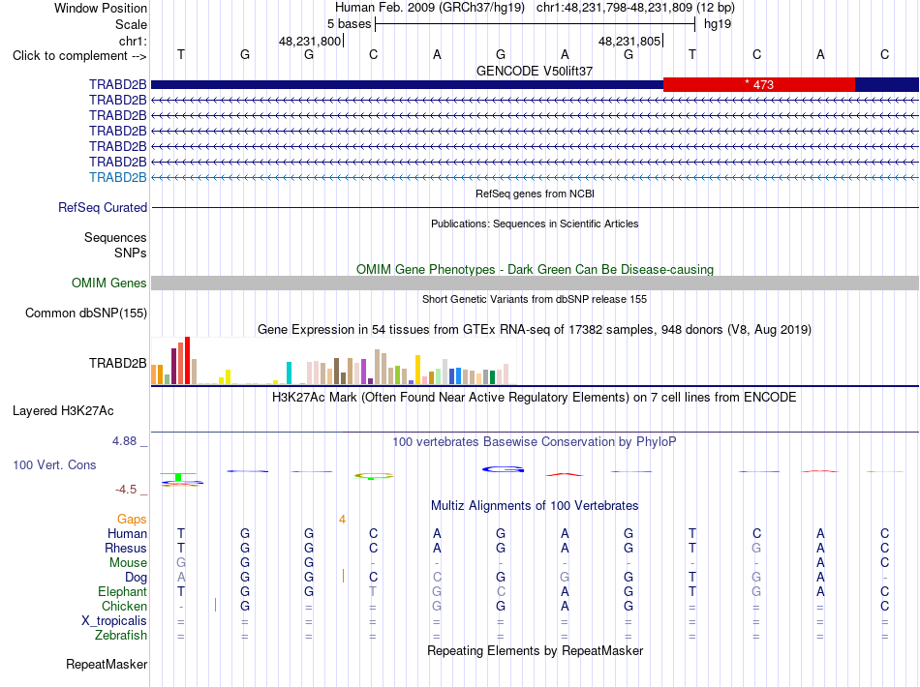Open 'RefSeq genes from NCBI' track title
Screen dimensions: 920x687
pyautogui.click(x=535, y=194)
